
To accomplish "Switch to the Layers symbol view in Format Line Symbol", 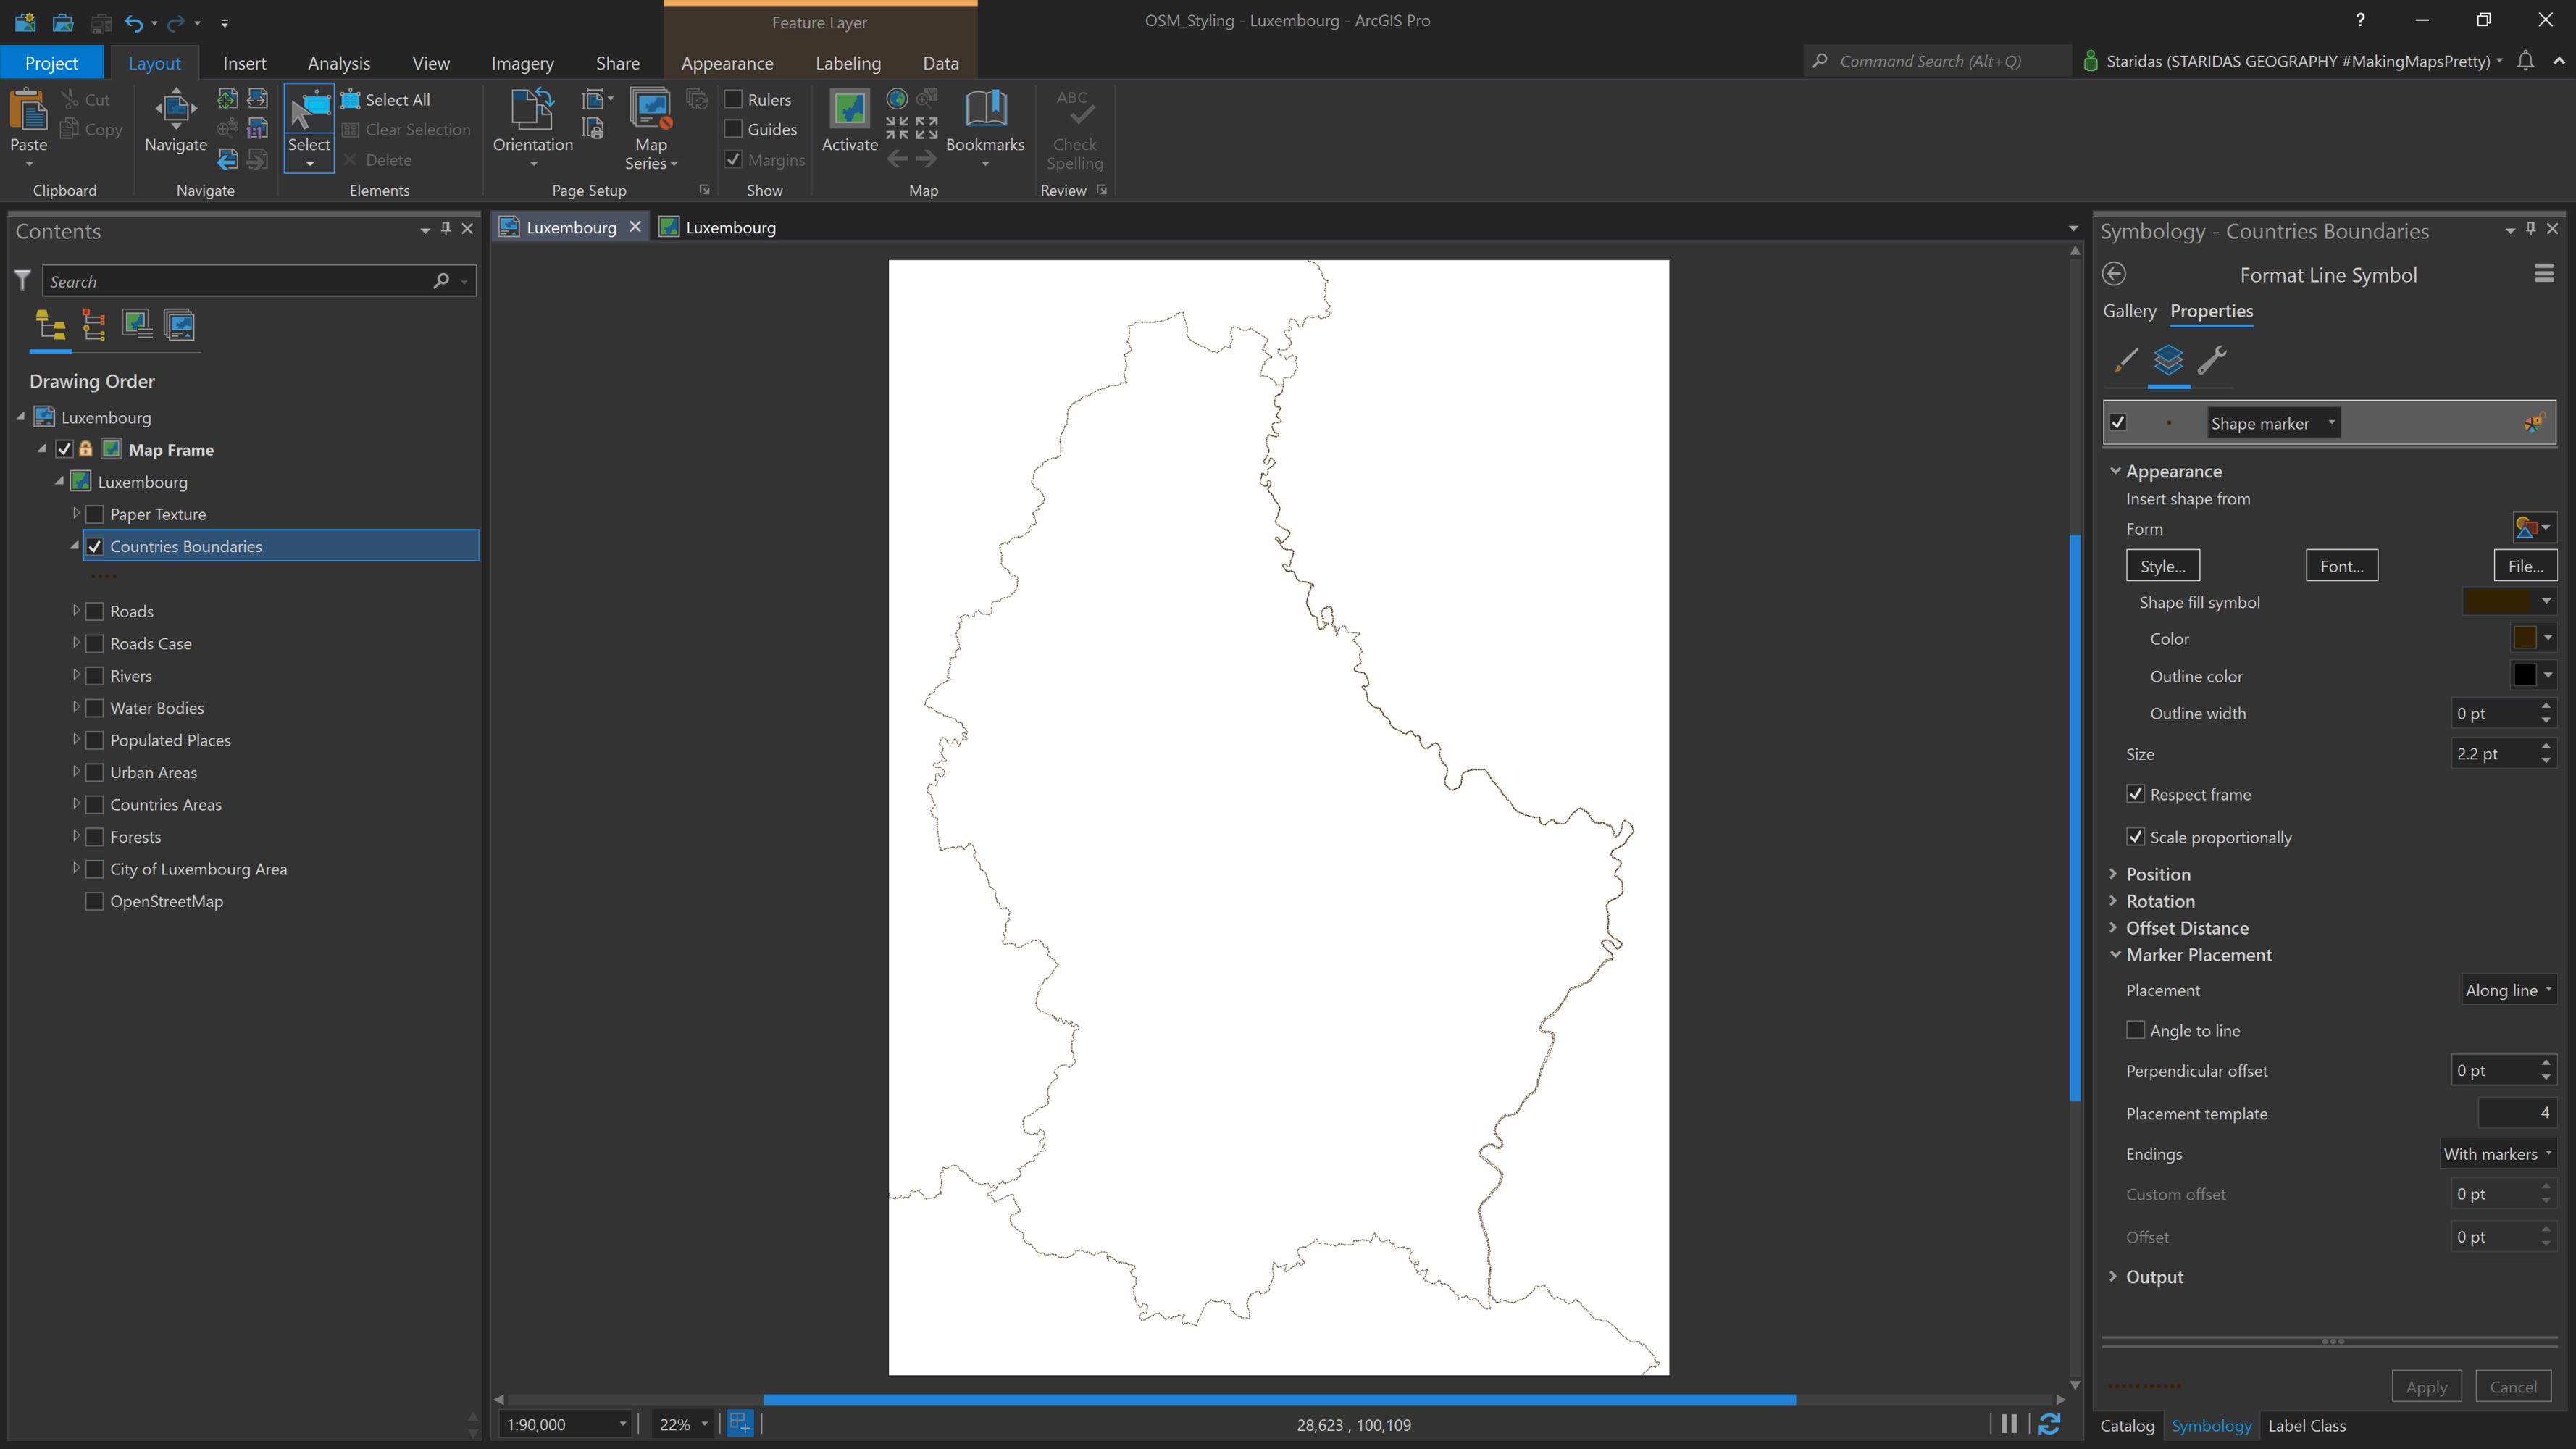I will (x=2169, y=363).
